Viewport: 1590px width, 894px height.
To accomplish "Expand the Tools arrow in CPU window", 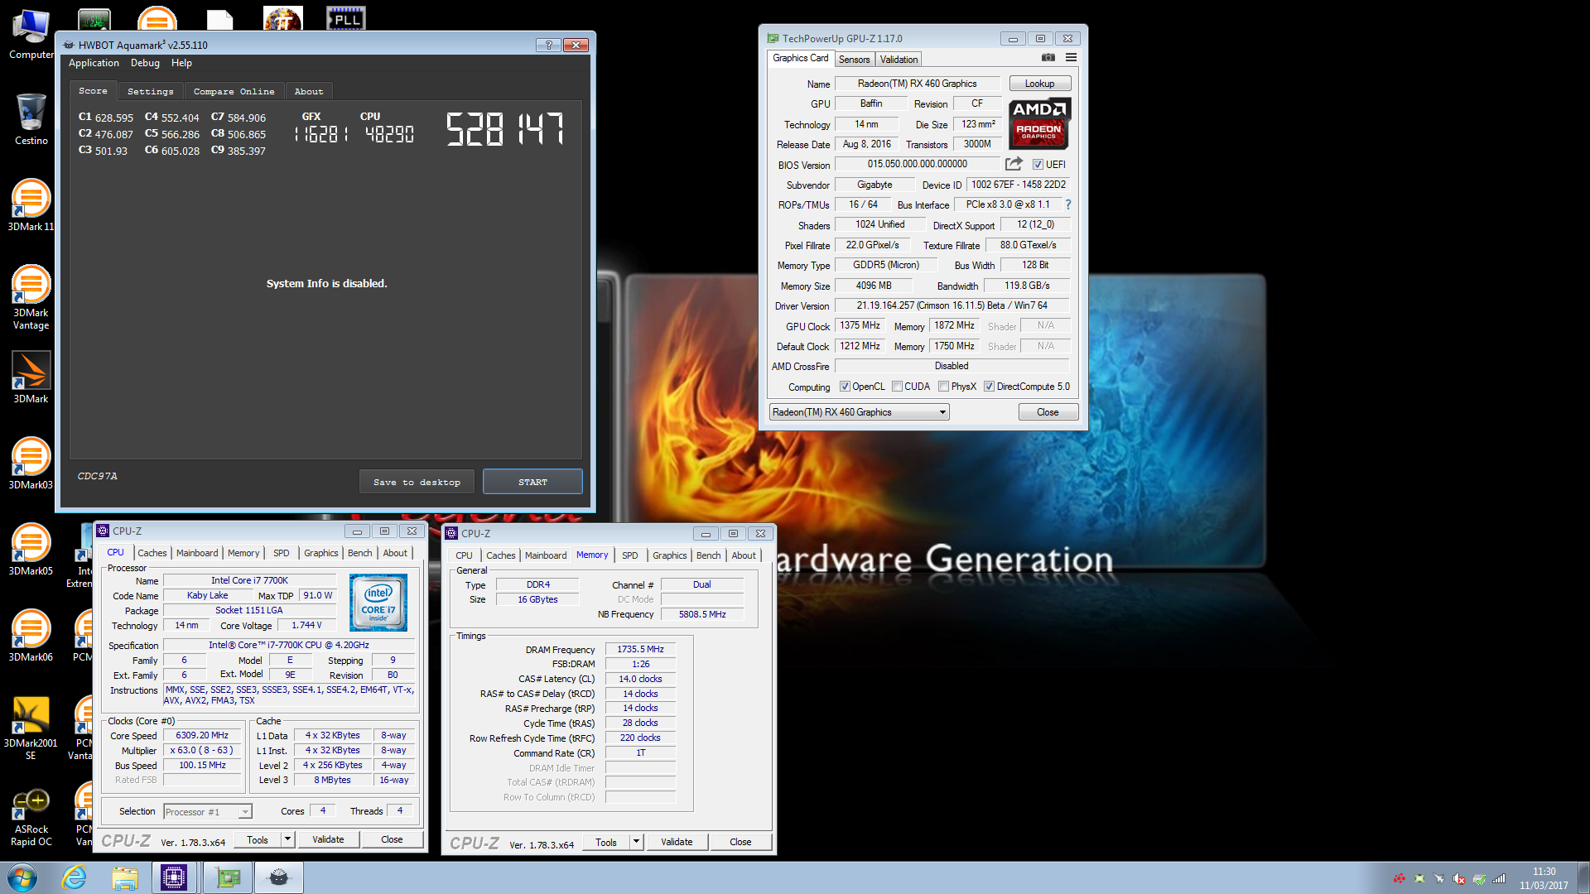I will (287, 839).
